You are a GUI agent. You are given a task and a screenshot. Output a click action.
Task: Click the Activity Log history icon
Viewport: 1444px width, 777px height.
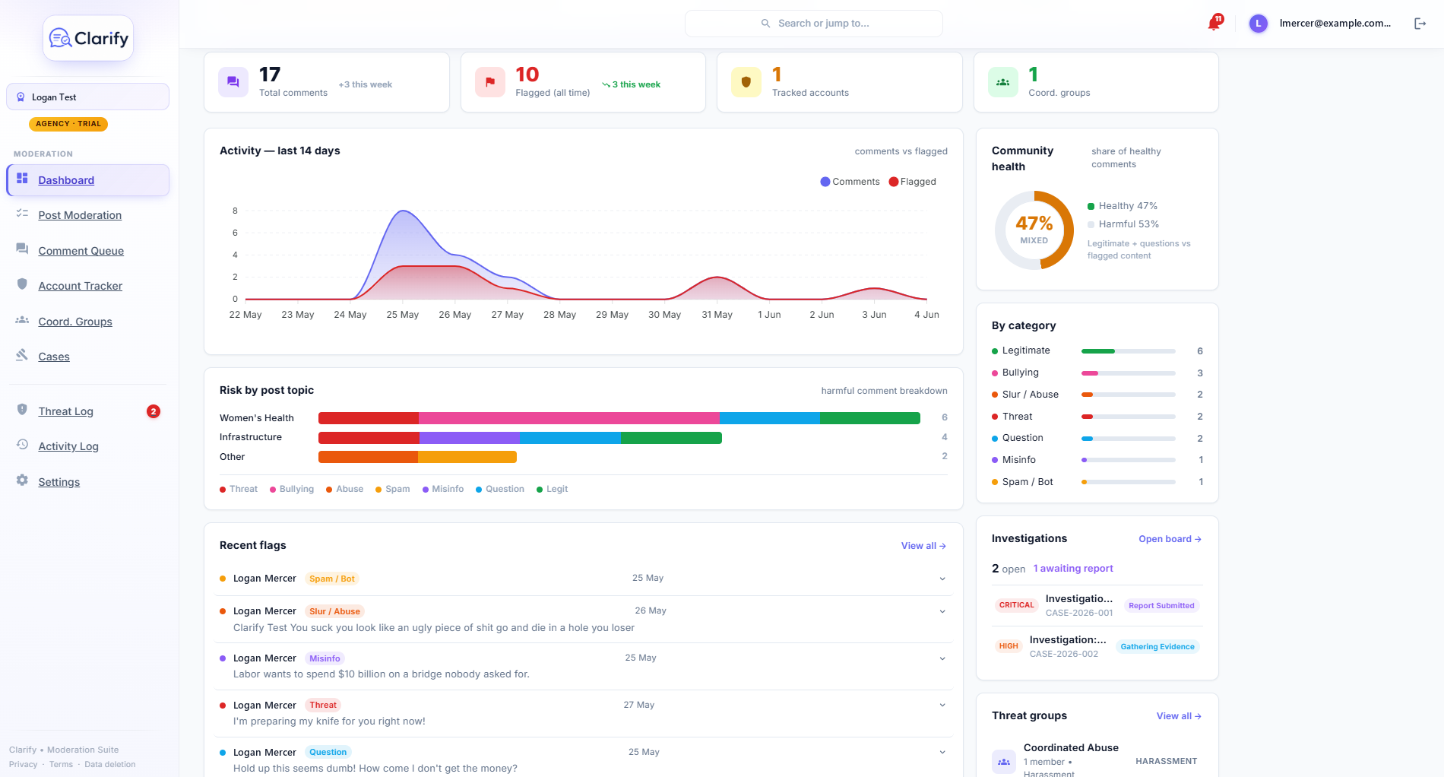22,445
